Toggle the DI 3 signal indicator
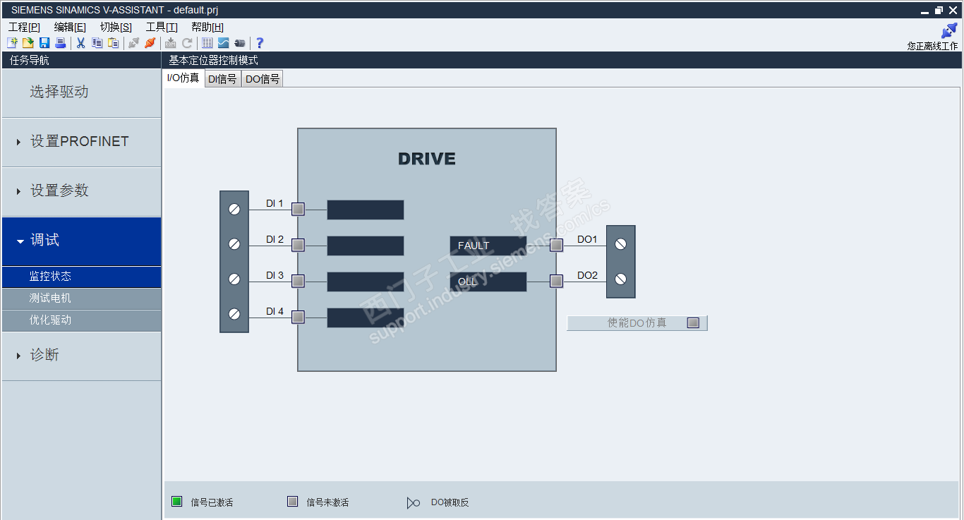The image size is (964, 520). (298, 281)
